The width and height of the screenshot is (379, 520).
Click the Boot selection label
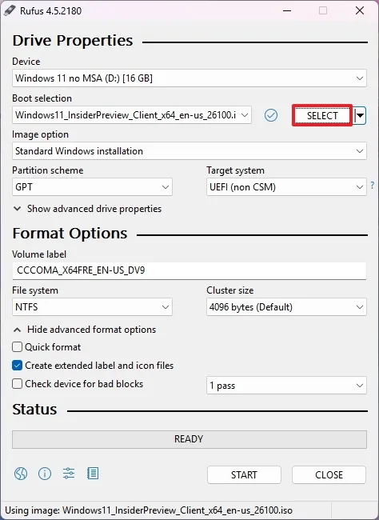(42, 98)
